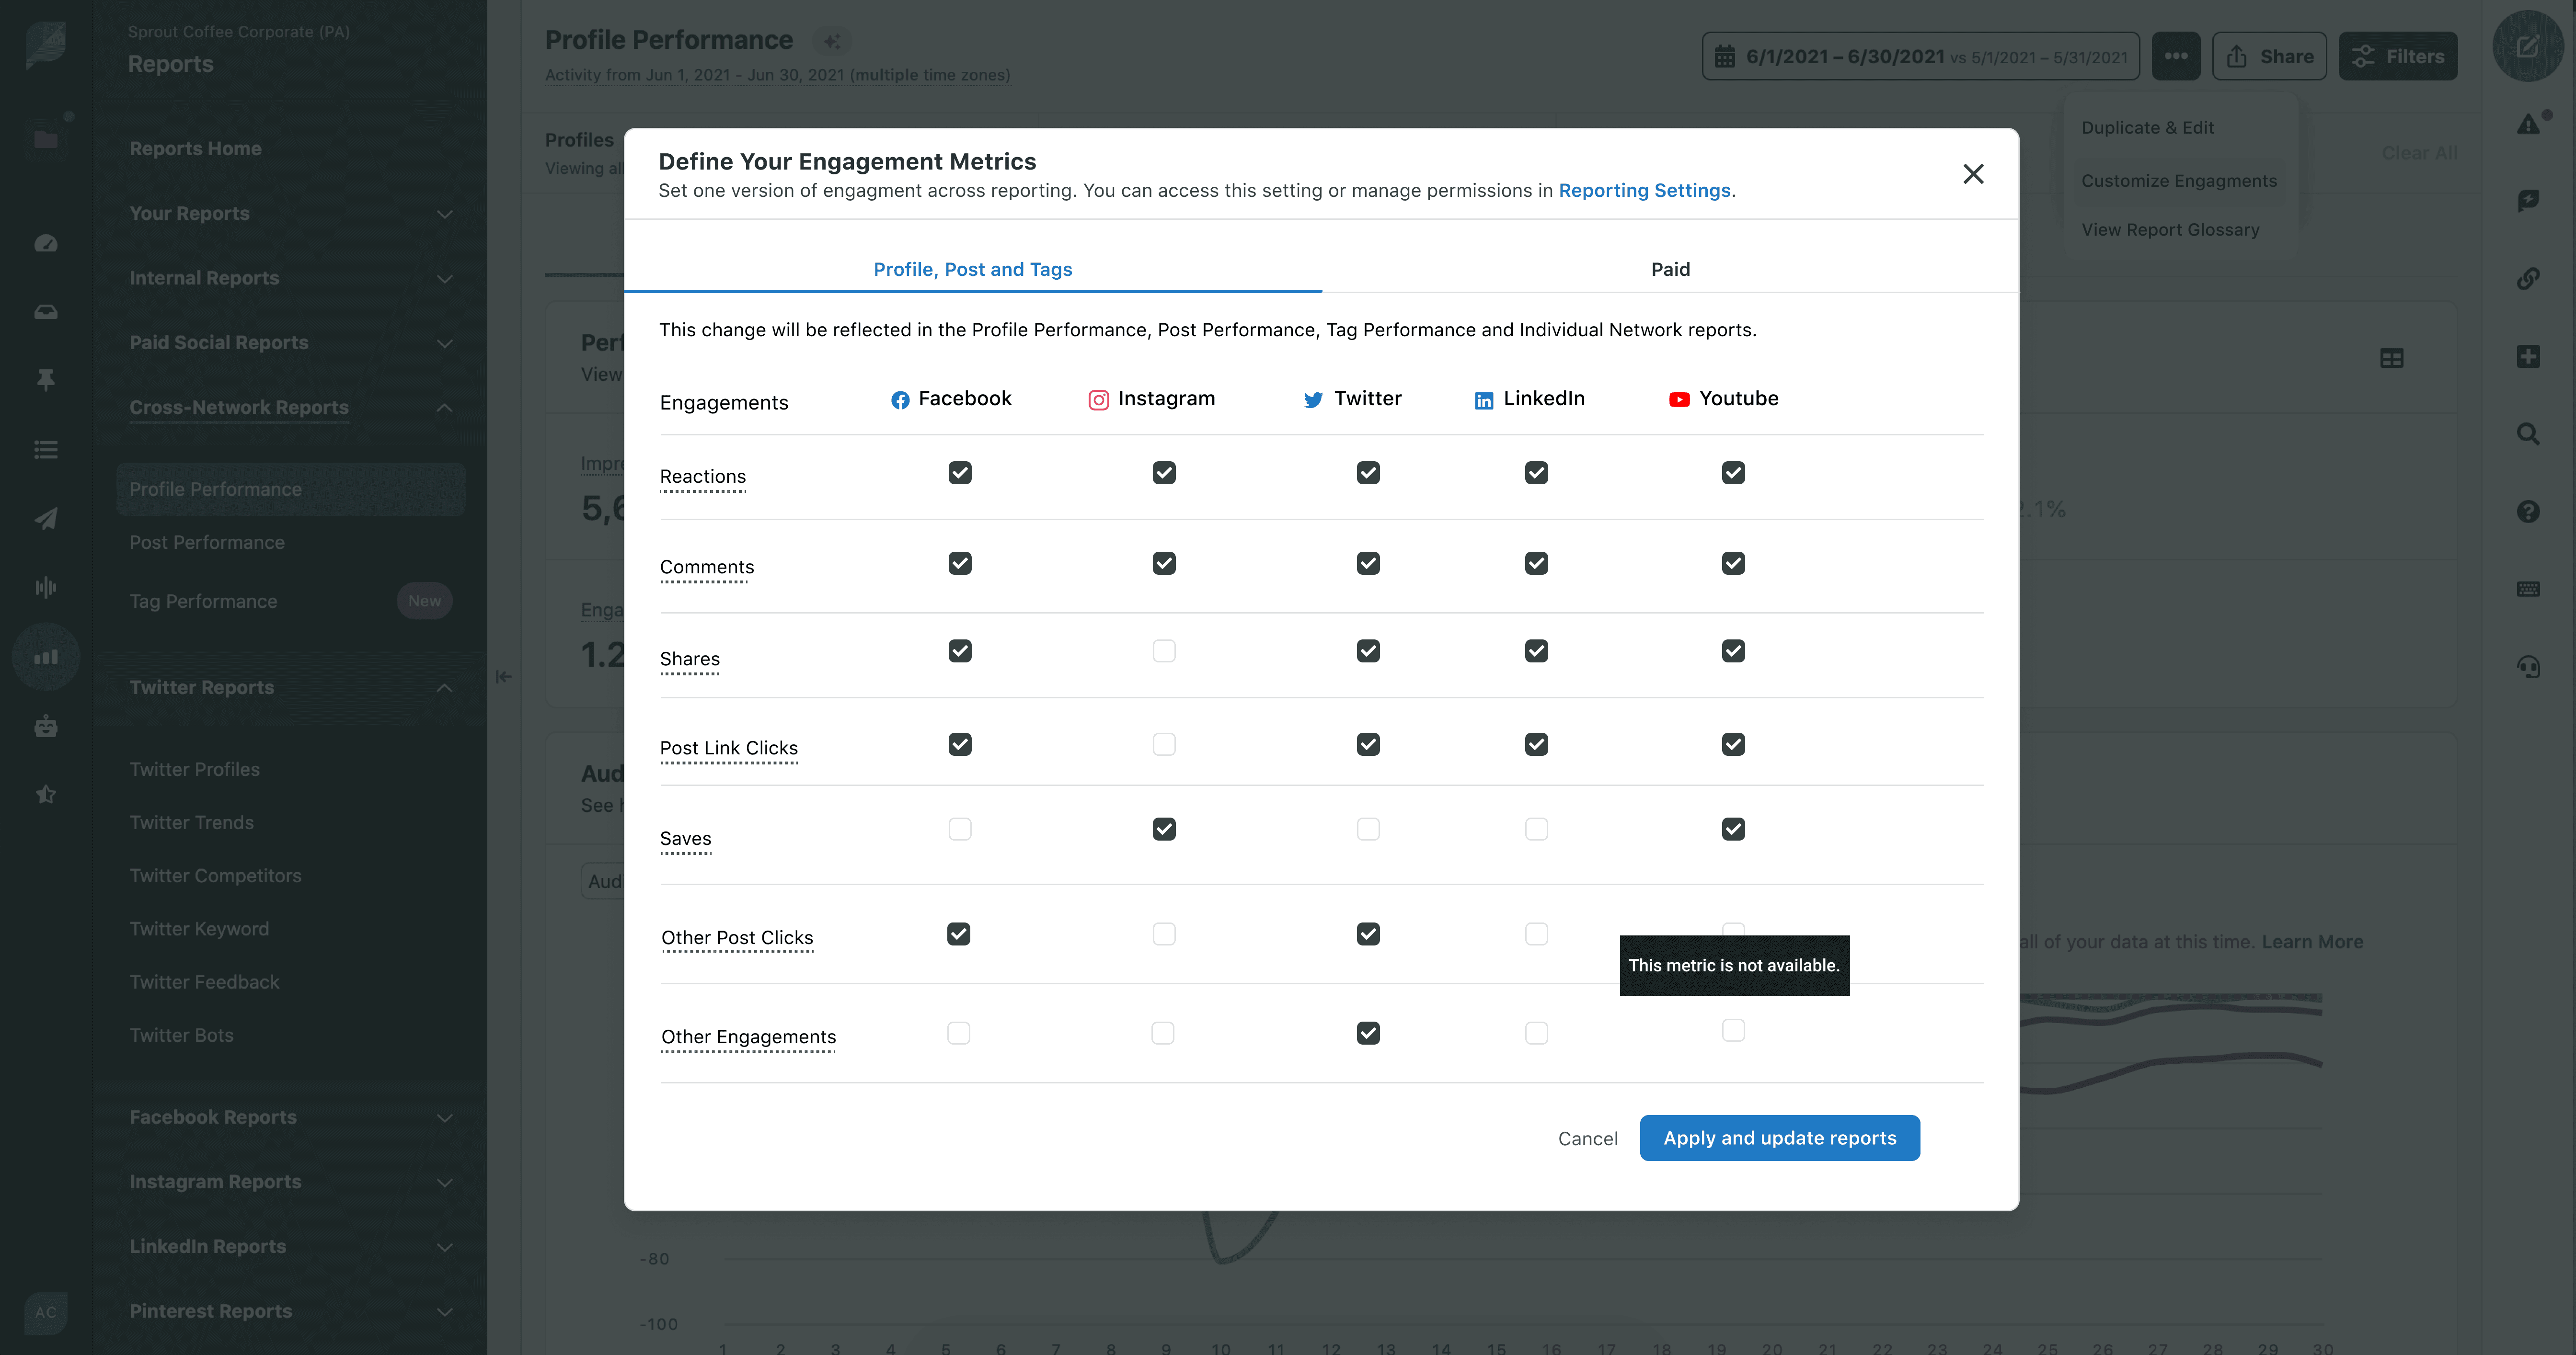This screenshot has width=2576, height=1355.
Task: Click the compose pencil icon
Action: [2527, 47]
